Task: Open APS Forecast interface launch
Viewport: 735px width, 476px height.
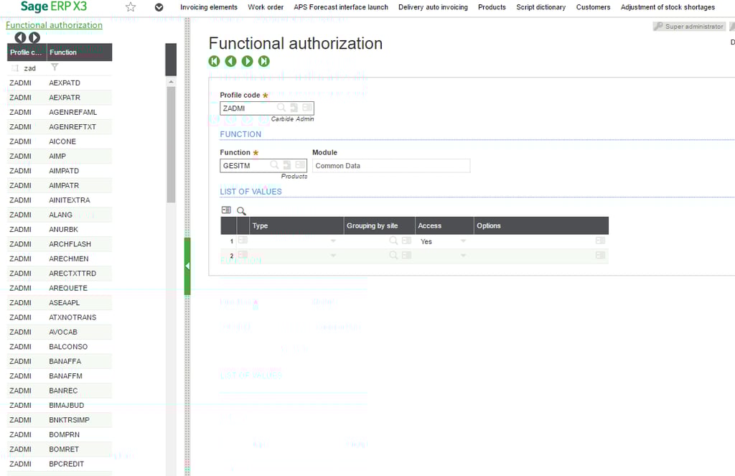Action: (x=341, y=7)
